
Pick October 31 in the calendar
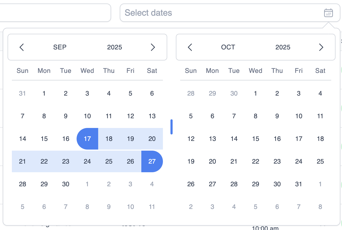pyautogui.click(x=299, y=184)
